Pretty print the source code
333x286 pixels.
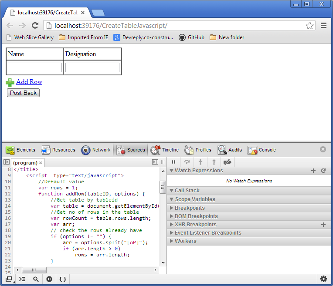pyautogui.click(x=62, y=279)
